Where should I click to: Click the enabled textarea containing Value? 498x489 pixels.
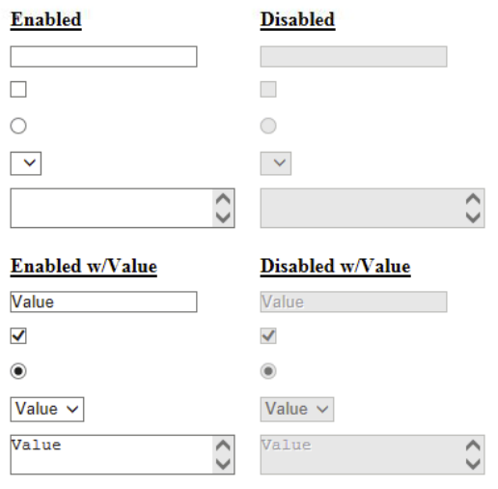point(111,454)
